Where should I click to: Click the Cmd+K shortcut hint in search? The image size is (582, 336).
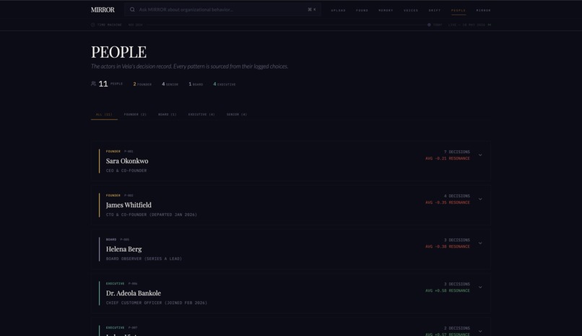[312, 9]
